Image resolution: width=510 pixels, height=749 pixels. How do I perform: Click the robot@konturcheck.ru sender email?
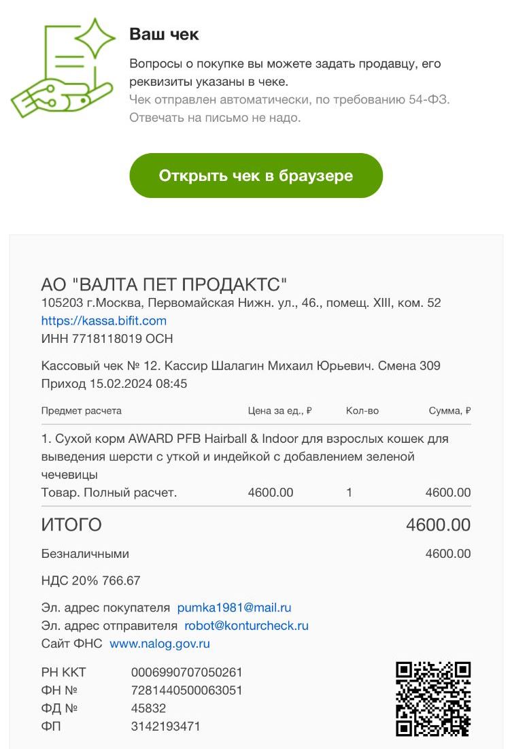(246, 626)
